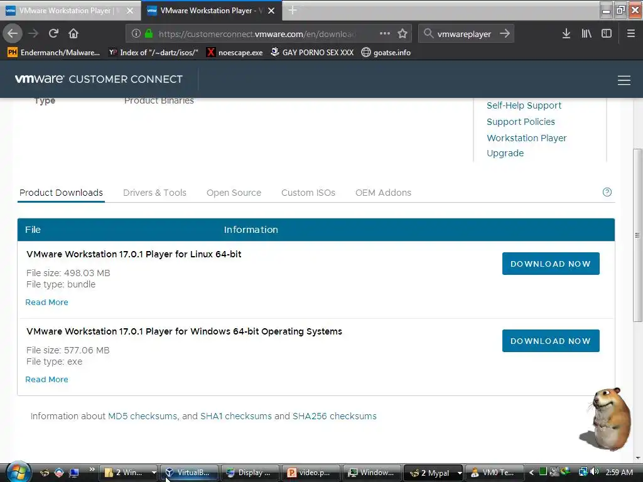Open the Firefox hamburger menu
643x482 pixels.
tap(630, 33)
